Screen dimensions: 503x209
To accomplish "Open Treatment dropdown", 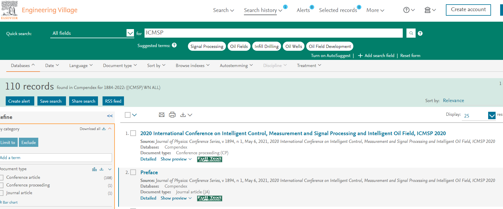I will 309,66.
